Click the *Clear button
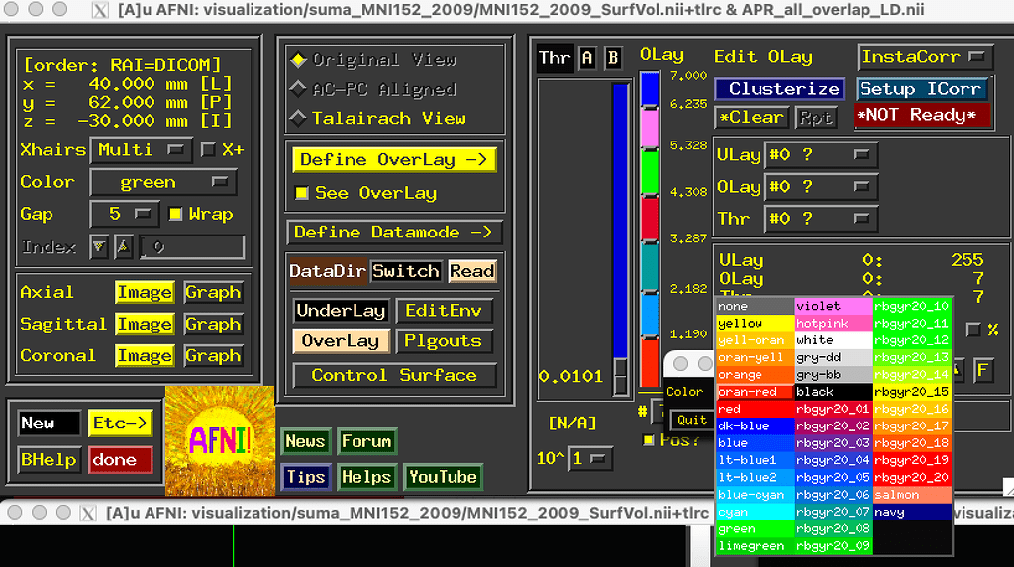1014x567 pixels. coord(753,118)
